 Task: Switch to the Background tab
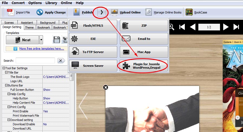pos(48,23)
